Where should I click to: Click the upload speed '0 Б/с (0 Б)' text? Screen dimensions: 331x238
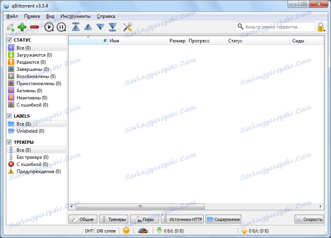(x=259, y=231)
